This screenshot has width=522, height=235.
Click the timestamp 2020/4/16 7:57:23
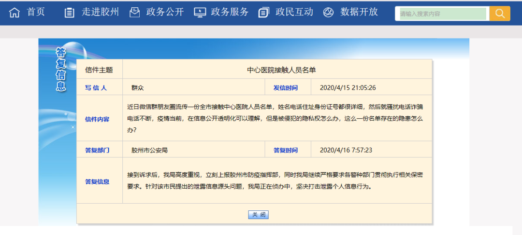pos(346,150)
